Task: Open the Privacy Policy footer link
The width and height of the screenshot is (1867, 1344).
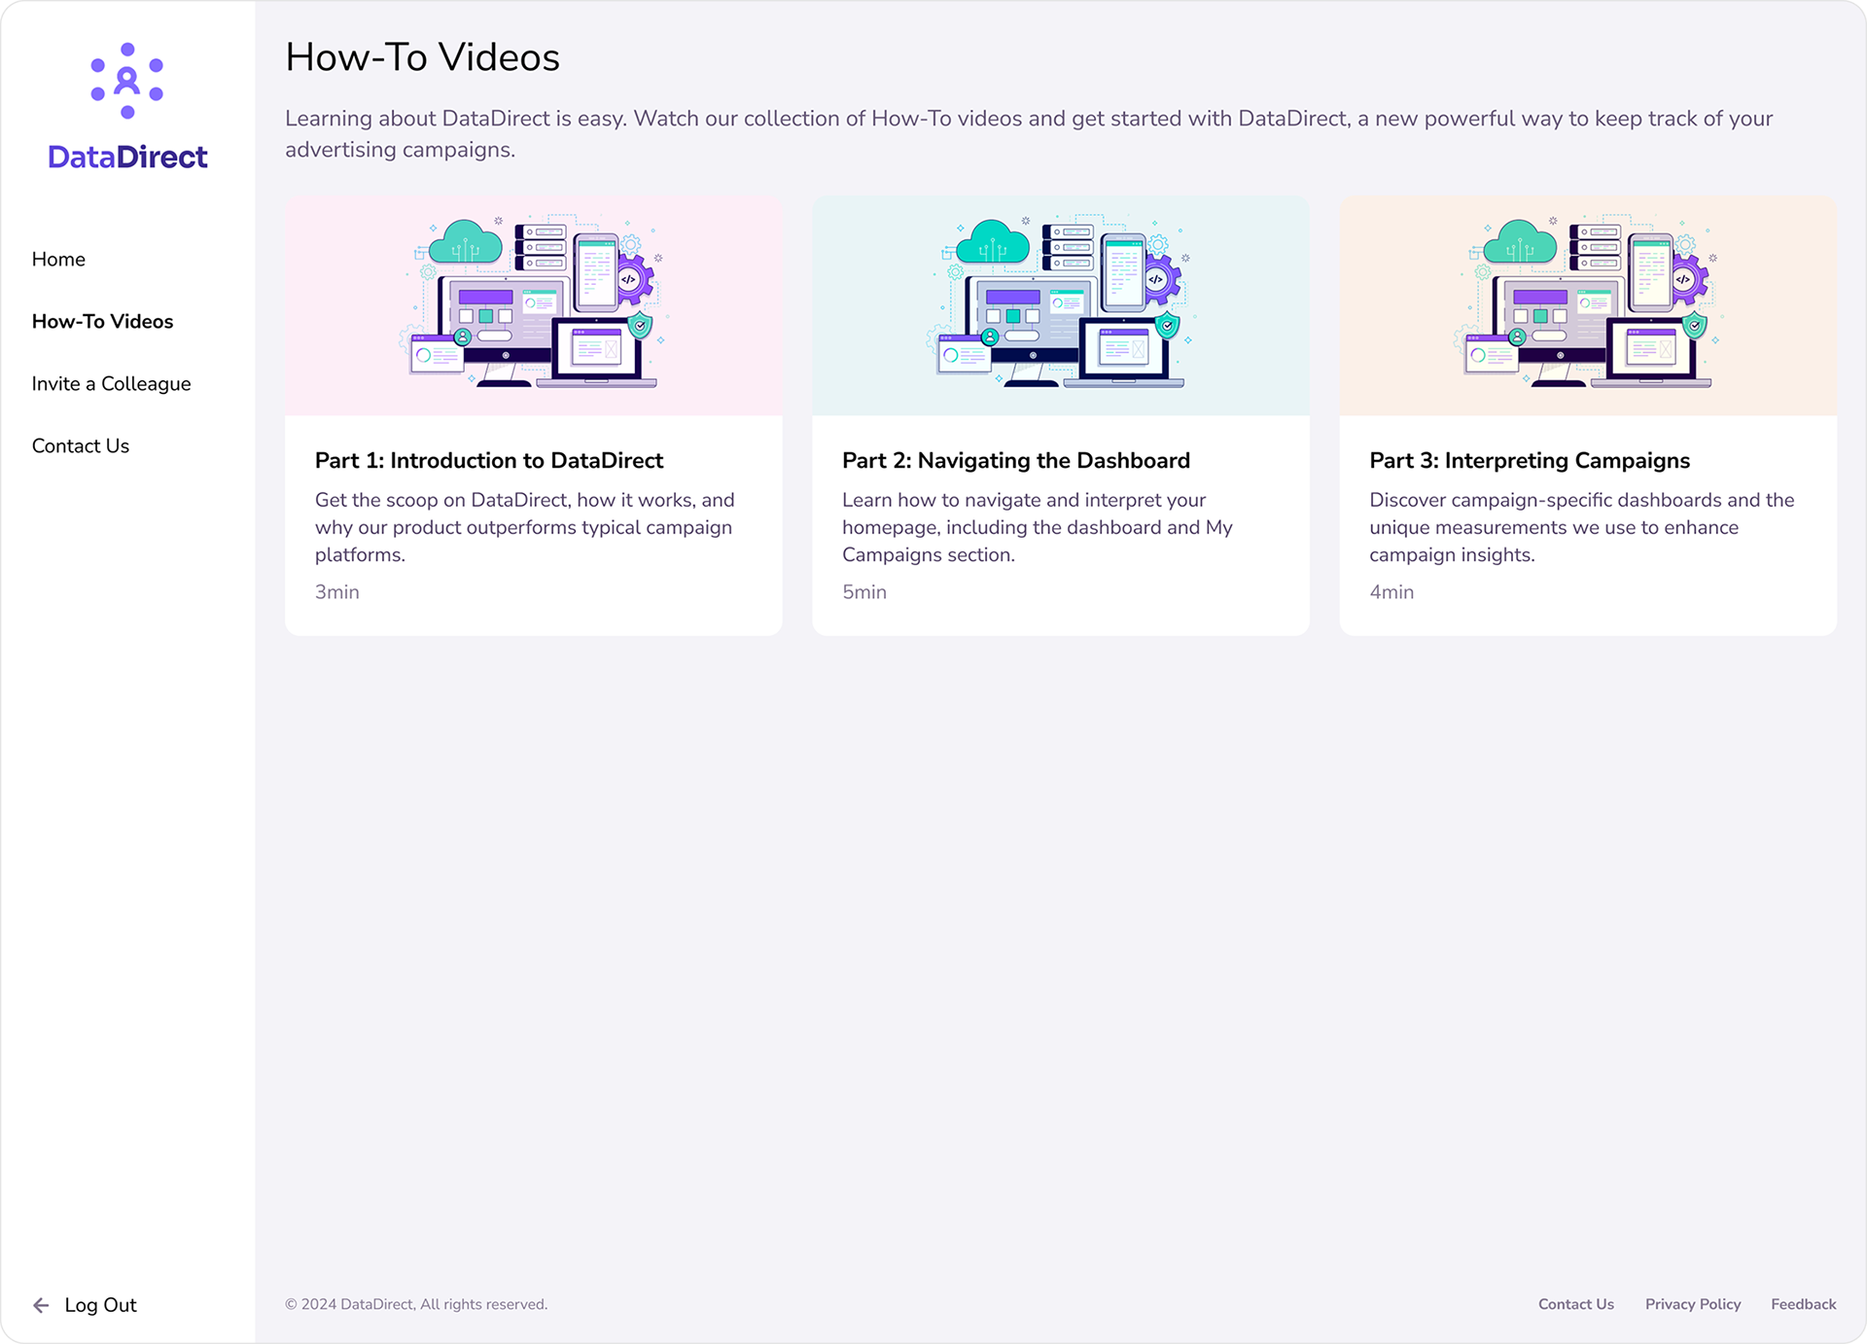Action: 1692,1304
